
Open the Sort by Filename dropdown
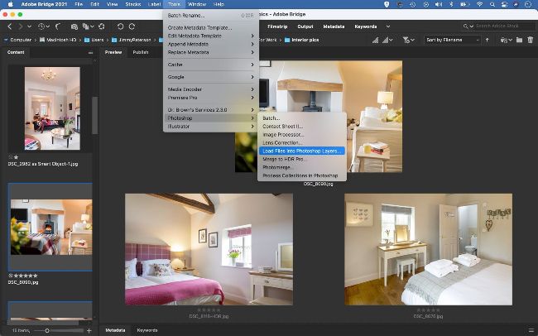click(451, 40)
